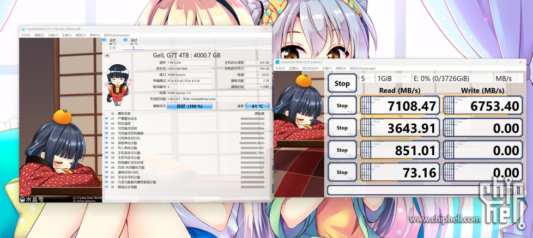Go to previous disk with left arrow
This screenshot has height=238, width=533.
[x=107, y=55]
